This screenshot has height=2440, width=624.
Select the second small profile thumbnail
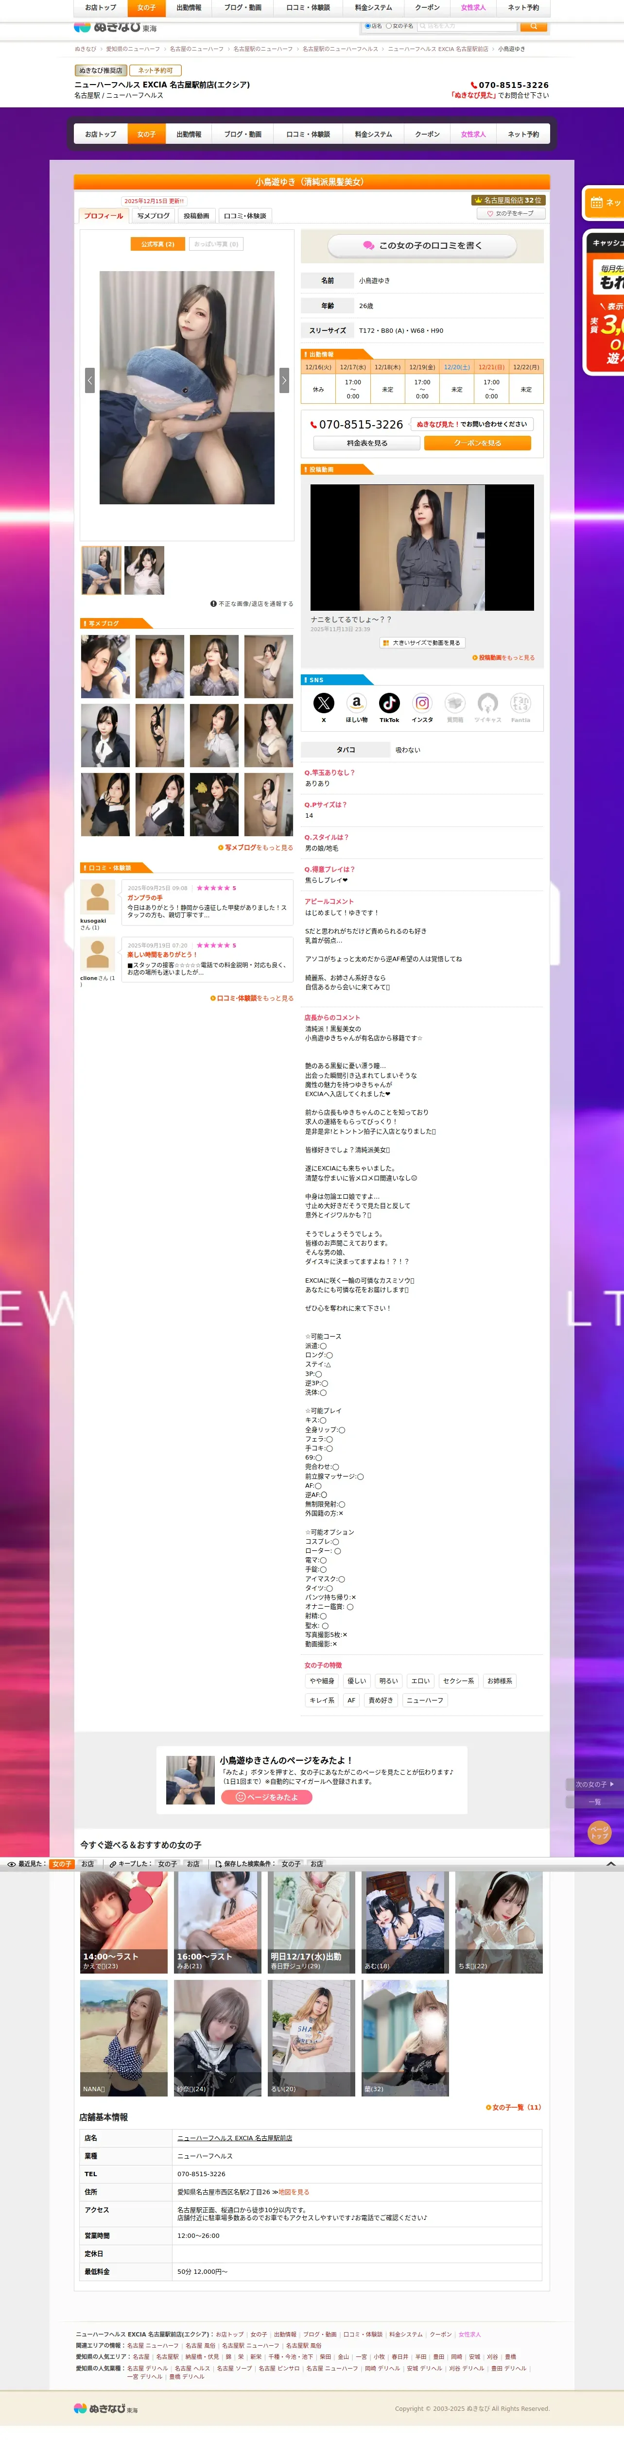click(x=145, y=570)
